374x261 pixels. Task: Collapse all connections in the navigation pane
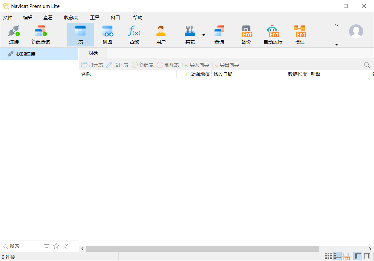click(x=66, y=246)
